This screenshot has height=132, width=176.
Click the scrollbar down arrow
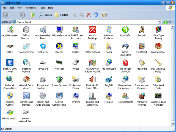click(173, 124)
